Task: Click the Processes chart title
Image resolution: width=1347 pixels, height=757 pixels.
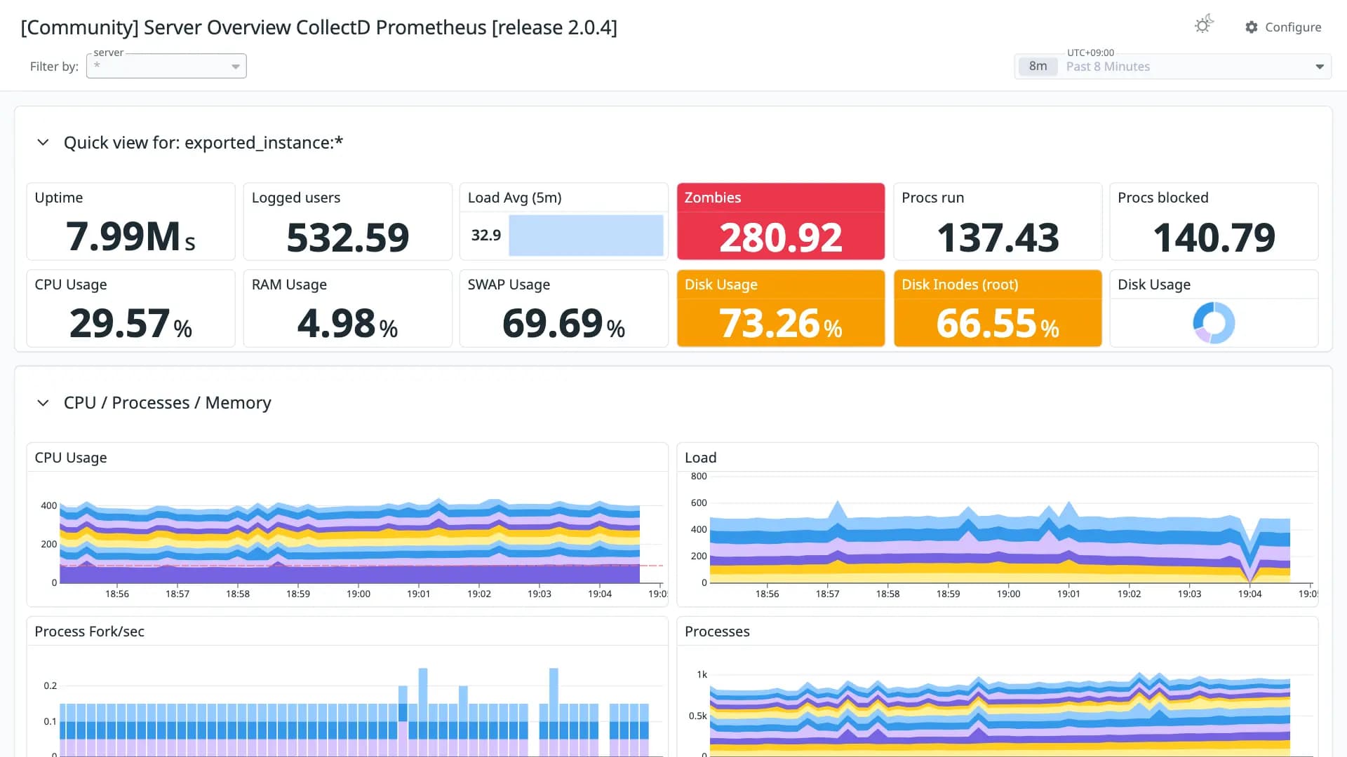Action: tap(717, 632)
